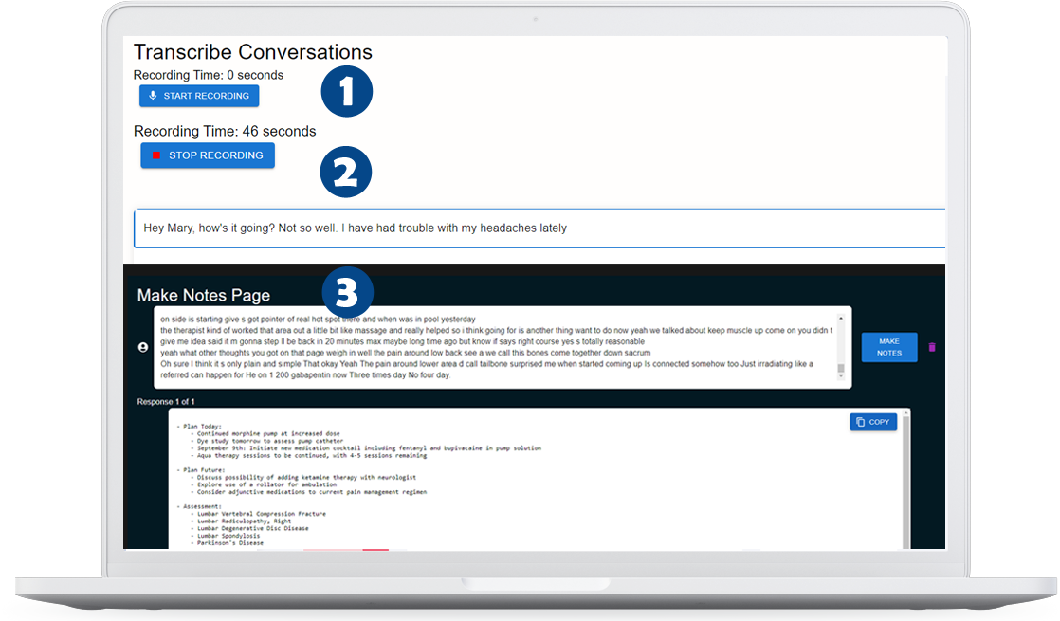Viewport: 1060px width, 621px height.
Task: Click the Make Notes Page heading
Action: 203,296
